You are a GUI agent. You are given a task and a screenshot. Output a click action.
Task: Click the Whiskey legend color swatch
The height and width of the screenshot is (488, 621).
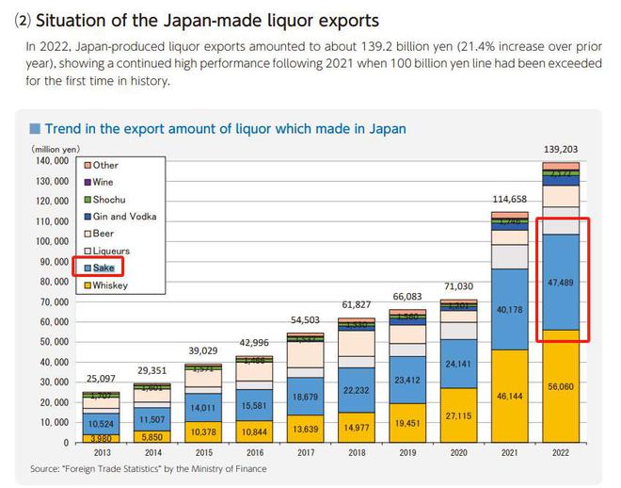coord(85,285)
